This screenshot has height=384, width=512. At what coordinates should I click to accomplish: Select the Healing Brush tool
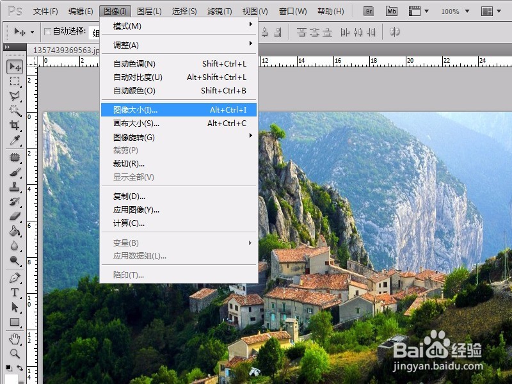point(15,157)
